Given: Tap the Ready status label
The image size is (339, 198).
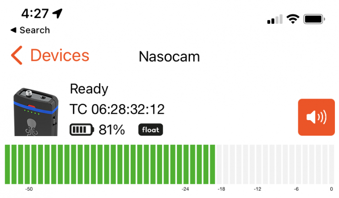Looking at the screenshot, I should coord(89,89).
